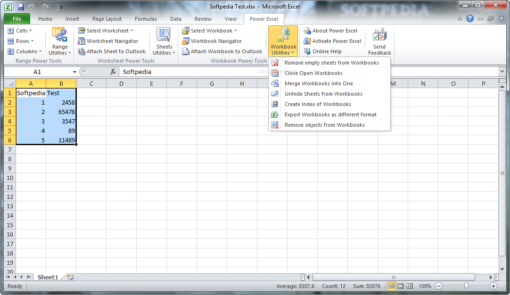510x295 pixels.
Task: Click the Undo arrow icon
Action: coord(31,7)
